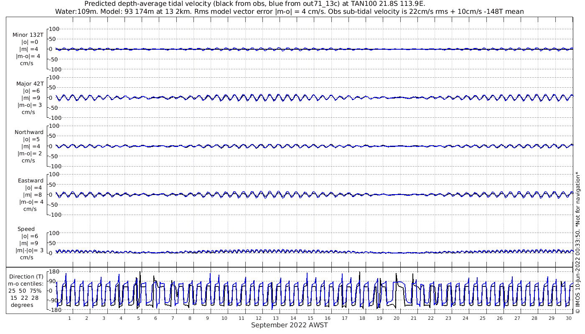Click the 'degrees' unit label
The image size is (585, 334).
point(22,305)
